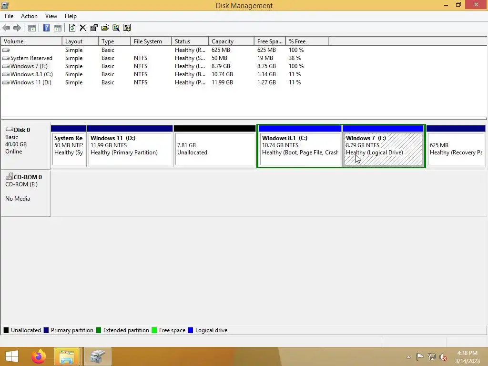Click the unnamed volume drive icon

coord(6,50)
